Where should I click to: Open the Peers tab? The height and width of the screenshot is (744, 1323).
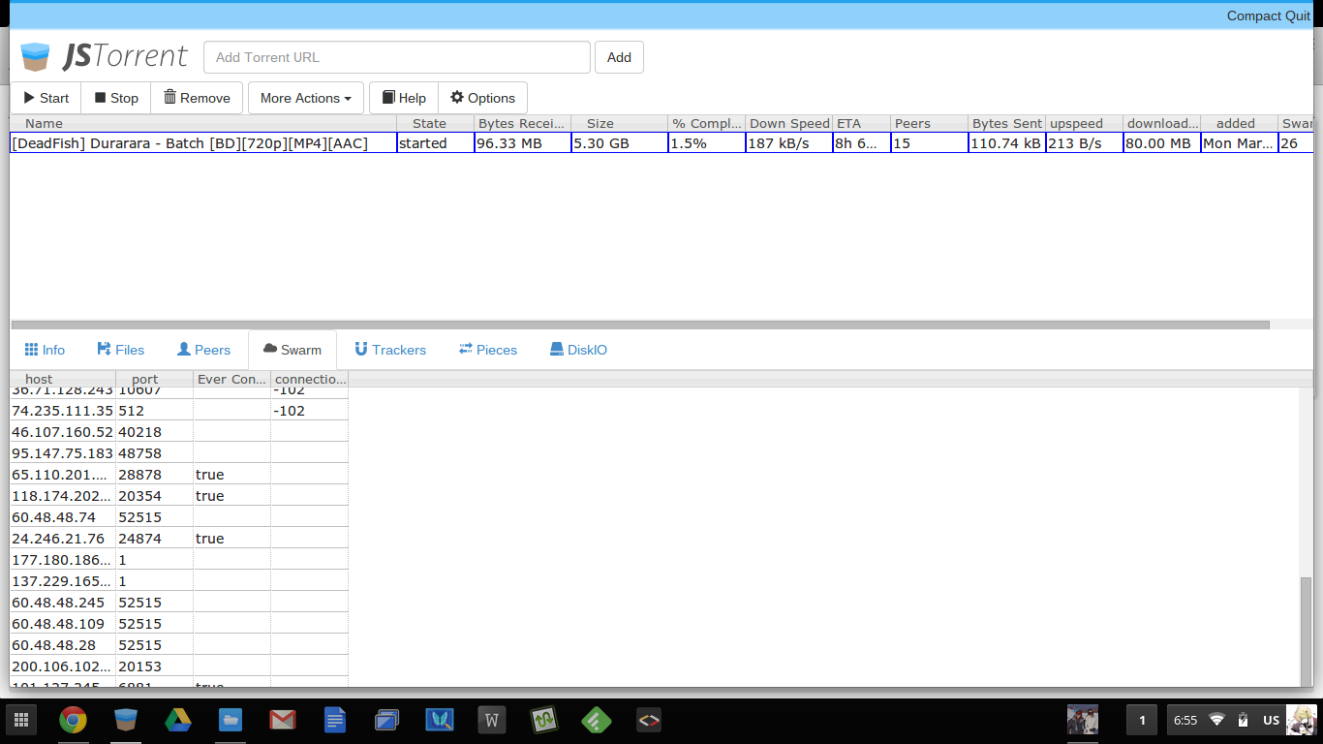(203, 350)
